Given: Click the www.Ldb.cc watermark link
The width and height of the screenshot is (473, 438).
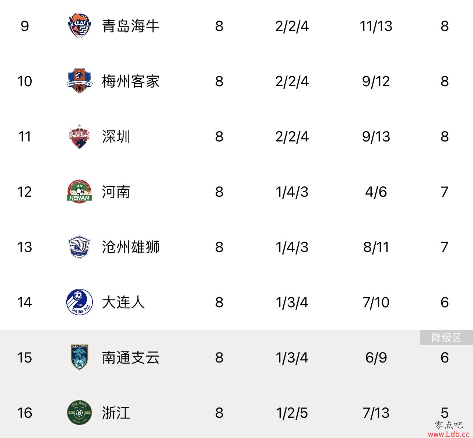Looking at the screenshot, I should click(x=448, y=434).
